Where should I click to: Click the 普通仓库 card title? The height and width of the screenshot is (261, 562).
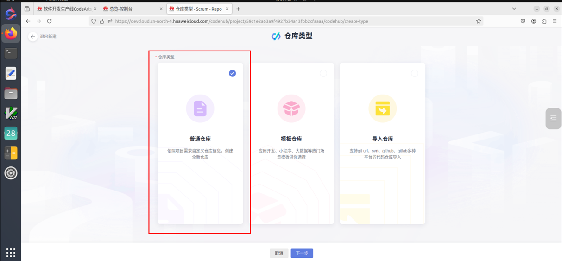coord(200,139)
